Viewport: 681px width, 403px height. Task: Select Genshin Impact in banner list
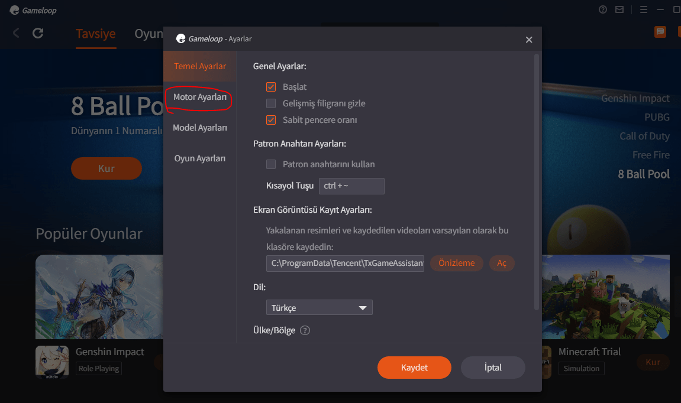[x=635, y=99]
